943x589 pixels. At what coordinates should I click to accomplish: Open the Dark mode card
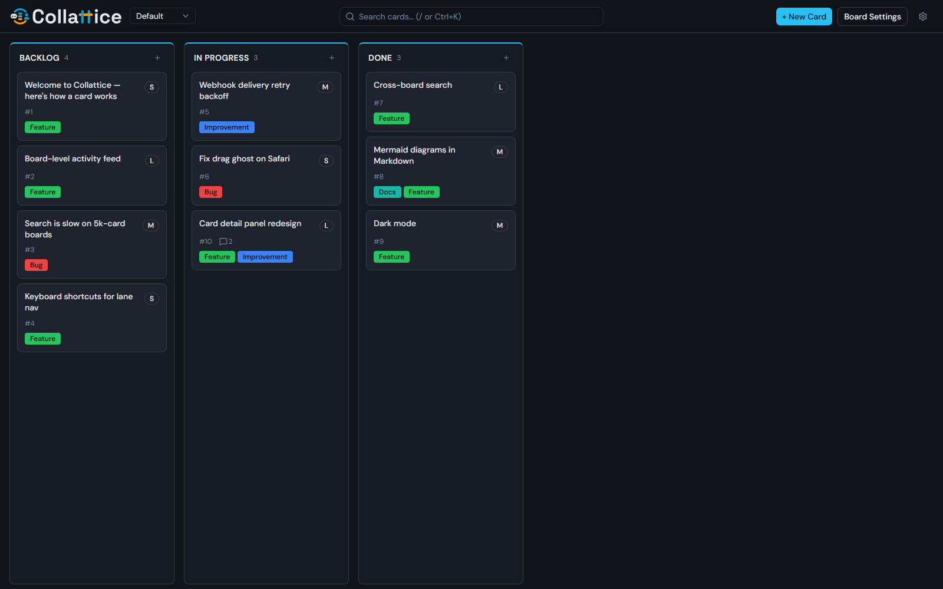point(441,240)
